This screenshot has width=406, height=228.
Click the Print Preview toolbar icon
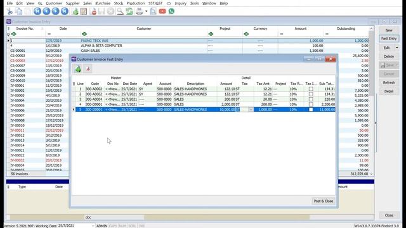tap(153, 11)
